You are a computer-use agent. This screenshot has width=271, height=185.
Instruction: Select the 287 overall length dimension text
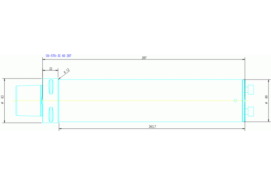pos(144,58)
